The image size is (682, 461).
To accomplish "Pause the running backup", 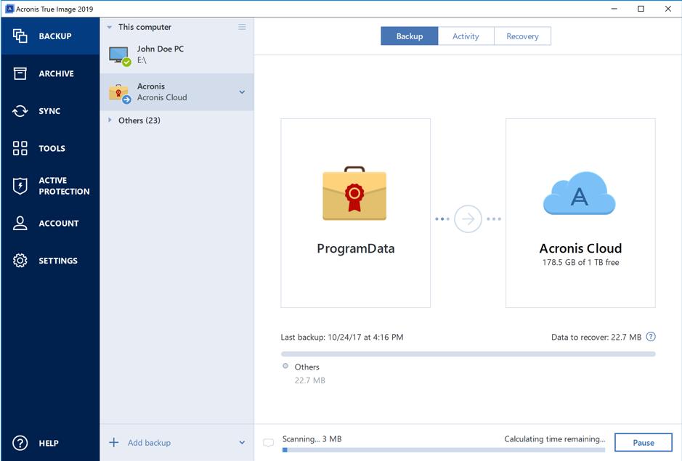I will (643, 443).
